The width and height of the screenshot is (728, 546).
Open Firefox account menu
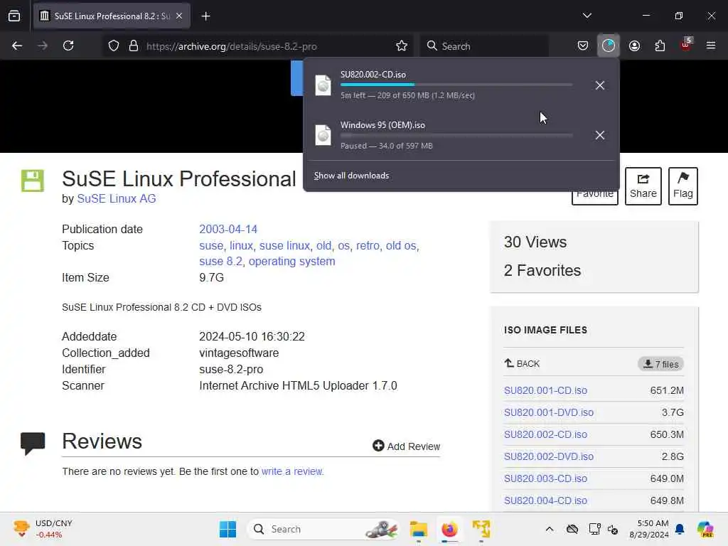click(x=634, y=45)
